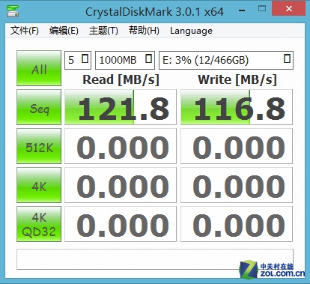Image resolution: width=310 pixels, height=284 pixels.
Task: Start the 4K QD32 test
Action: coord(39,224)
